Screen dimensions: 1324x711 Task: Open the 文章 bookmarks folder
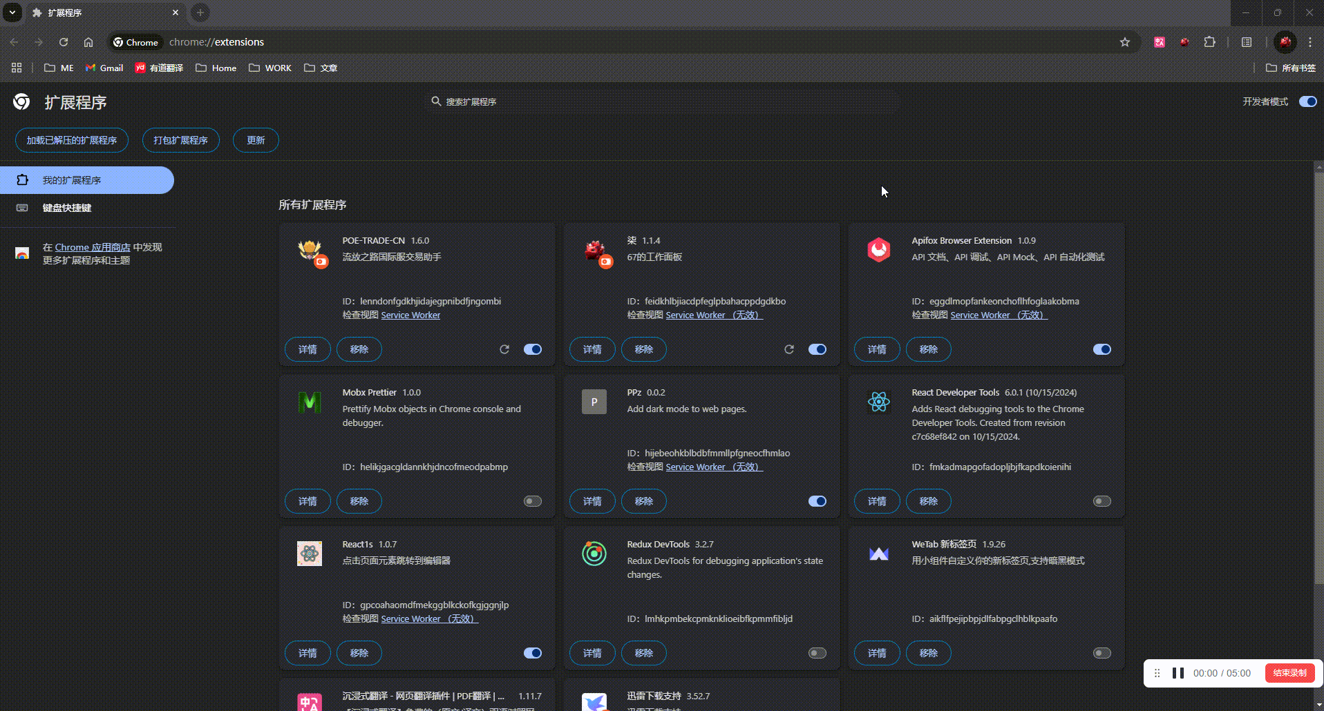pyautogui.click(x=321, y=68)
